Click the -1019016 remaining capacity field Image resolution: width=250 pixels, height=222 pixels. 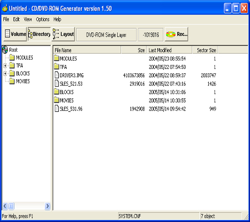(151, 34)
